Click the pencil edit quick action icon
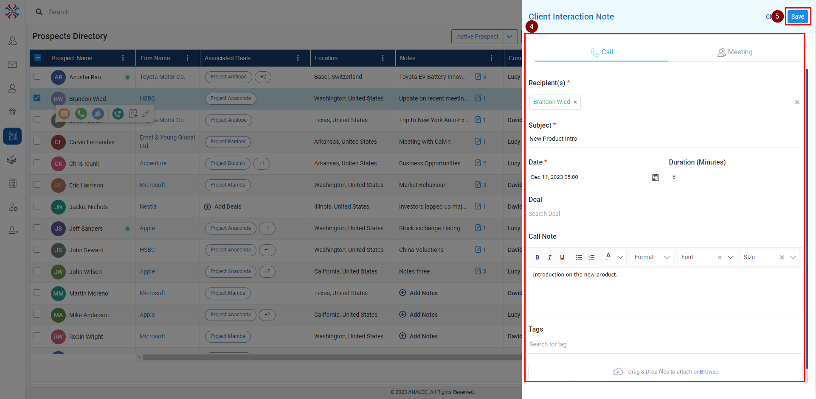 (146, 113)
